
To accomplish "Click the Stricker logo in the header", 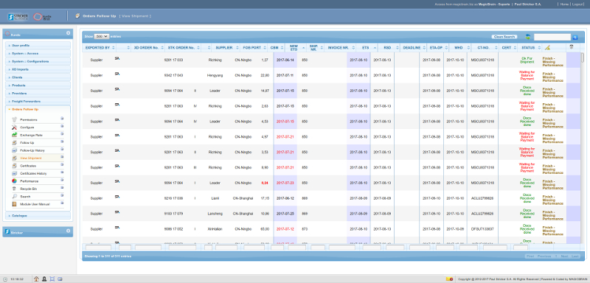I will click(x=18, y=16).
